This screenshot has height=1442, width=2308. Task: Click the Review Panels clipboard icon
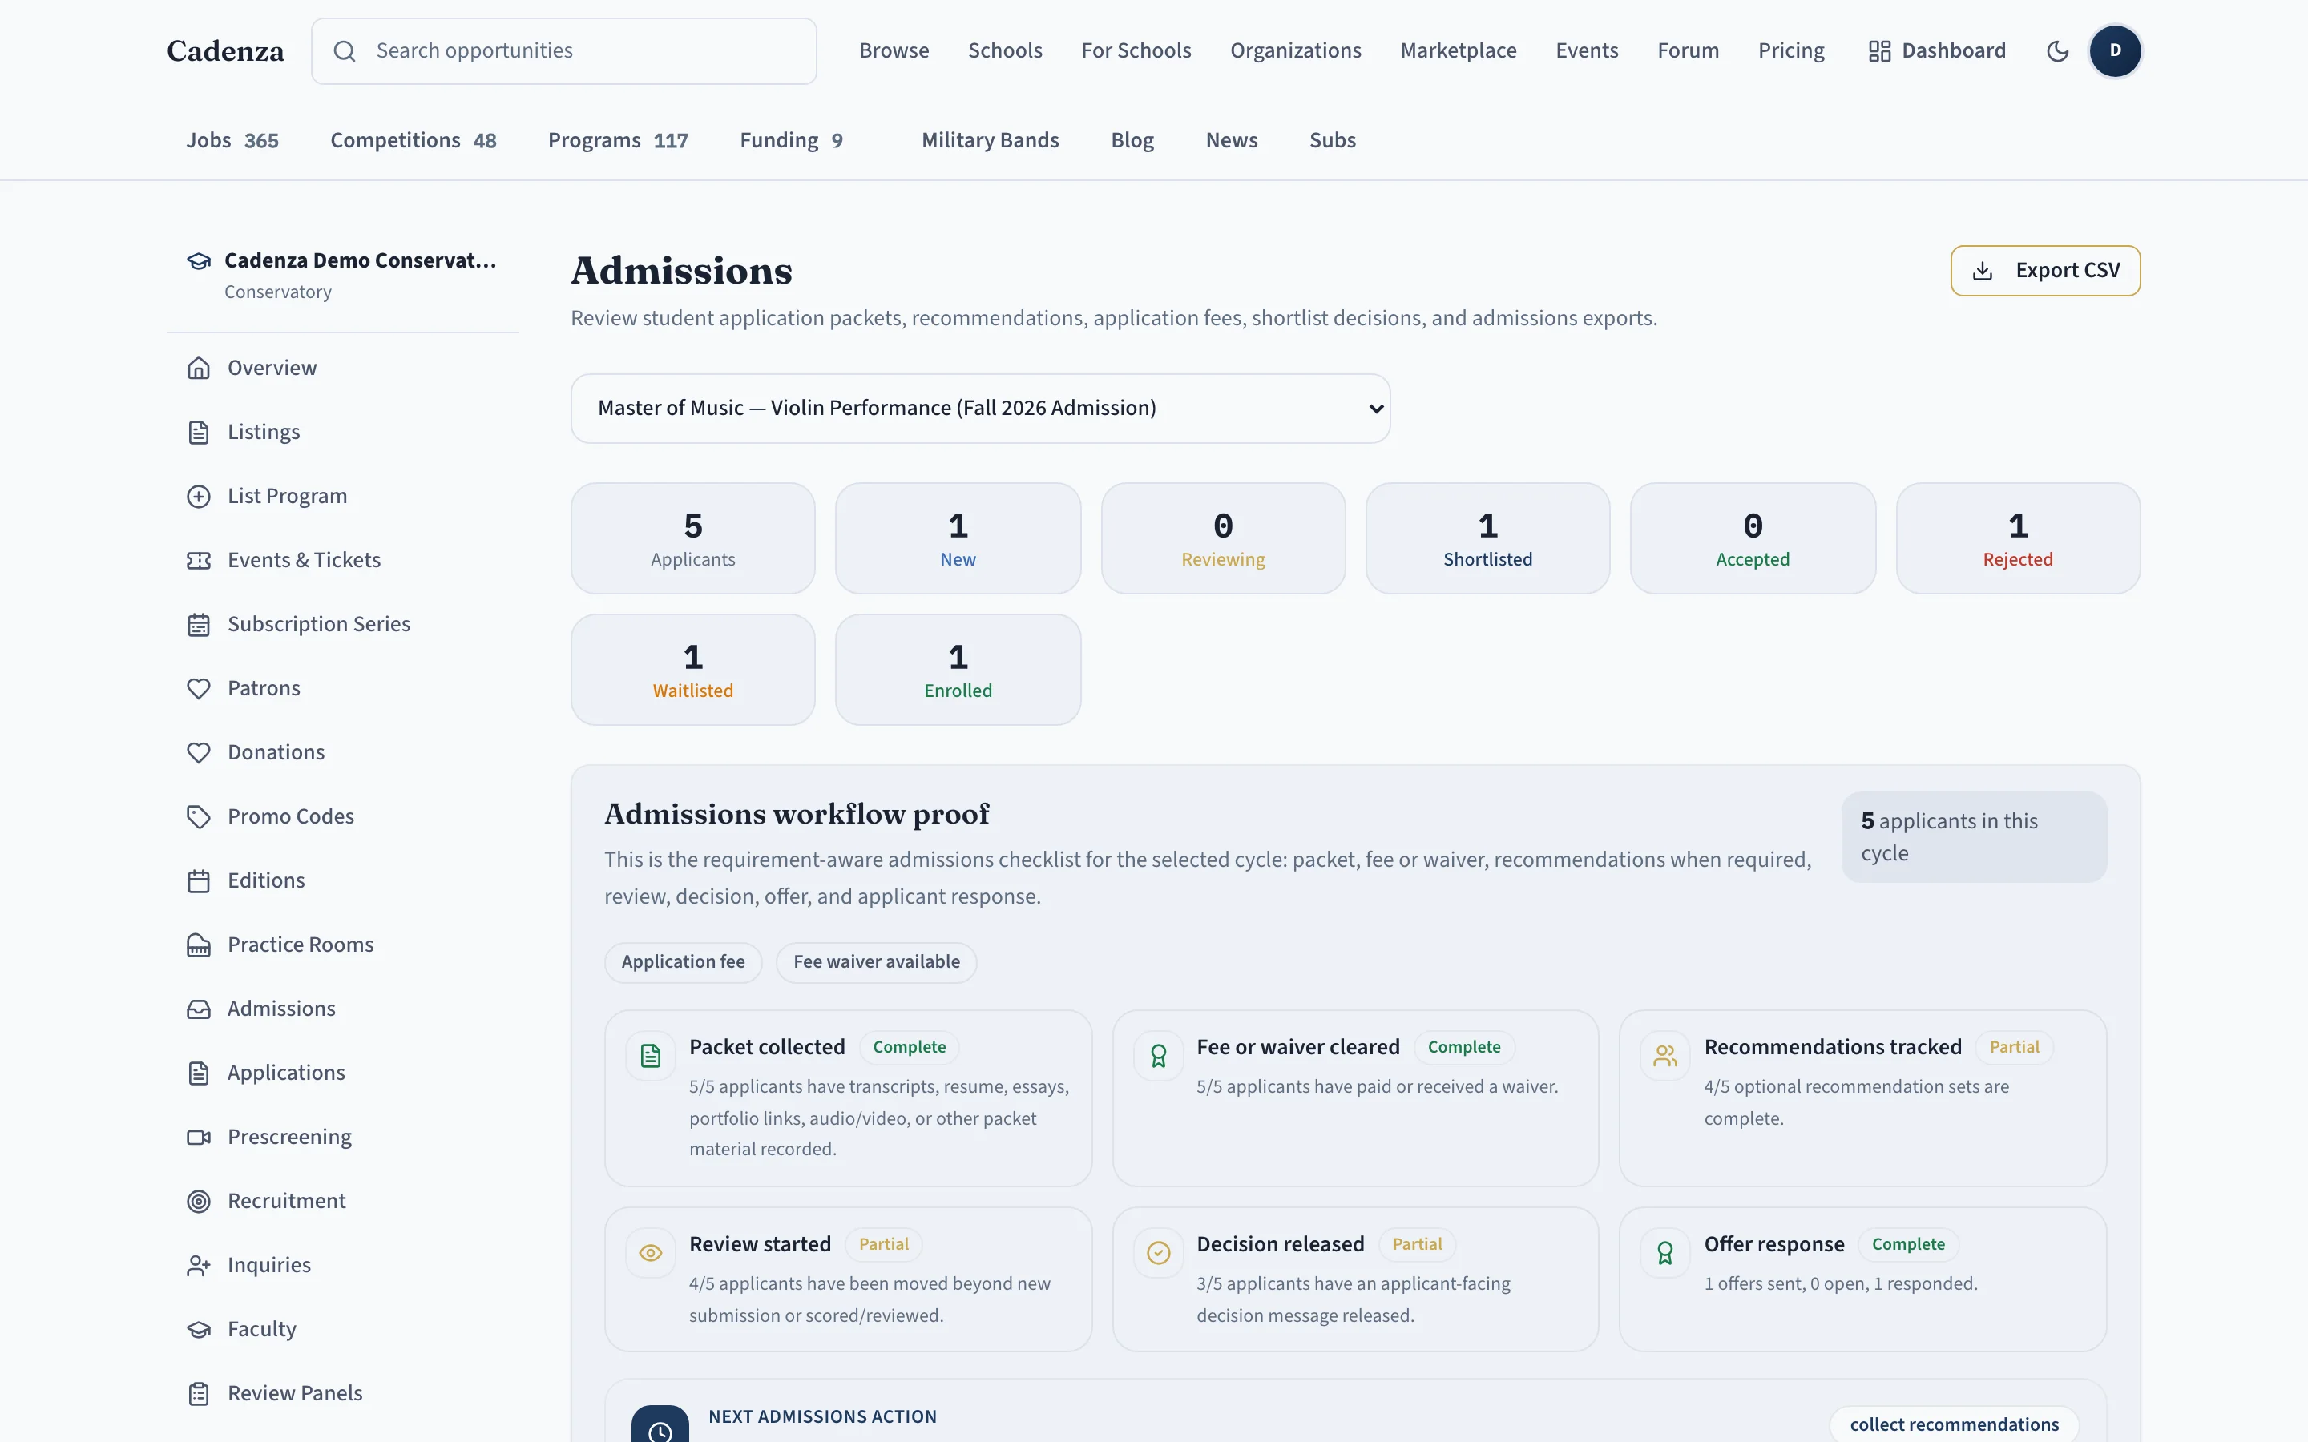[x=199, y=1393]
